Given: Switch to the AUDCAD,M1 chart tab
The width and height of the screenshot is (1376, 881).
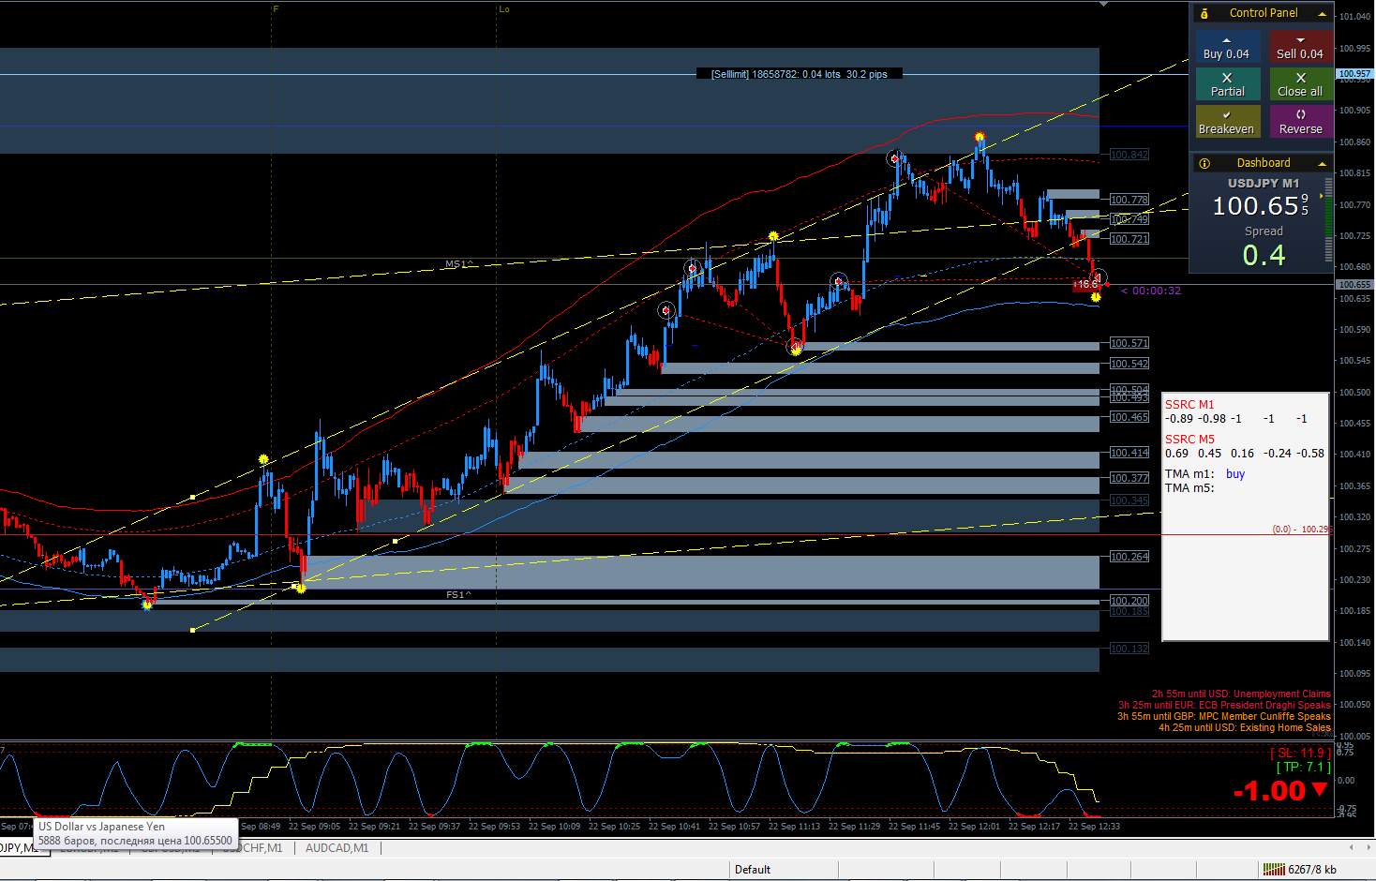Looking at the screenshot, I should pos(337,848).
